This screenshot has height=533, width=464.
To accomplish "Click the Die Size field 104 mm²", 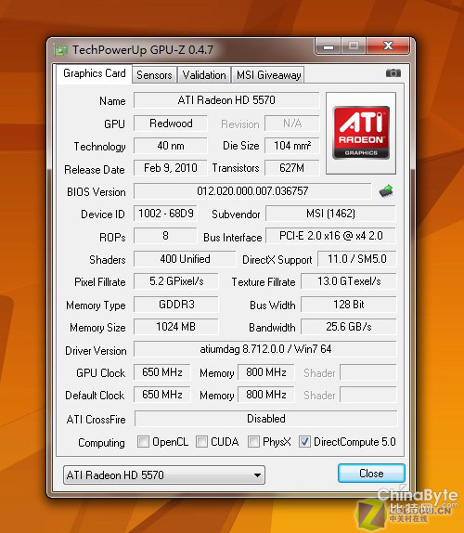I will (292, 146).
